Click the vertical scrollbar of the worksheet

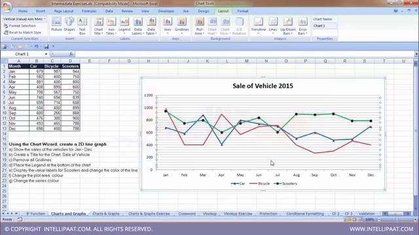[x=416, y=133]
